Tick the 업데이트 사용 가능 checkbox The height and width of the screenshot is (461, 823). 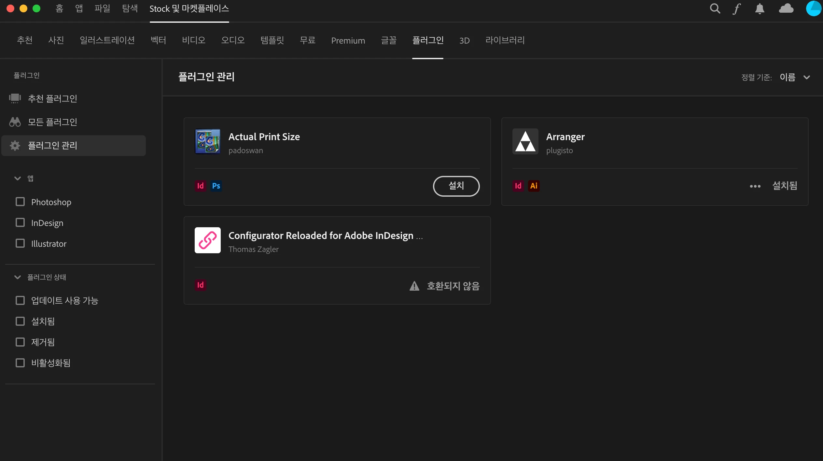pos(20,300)
